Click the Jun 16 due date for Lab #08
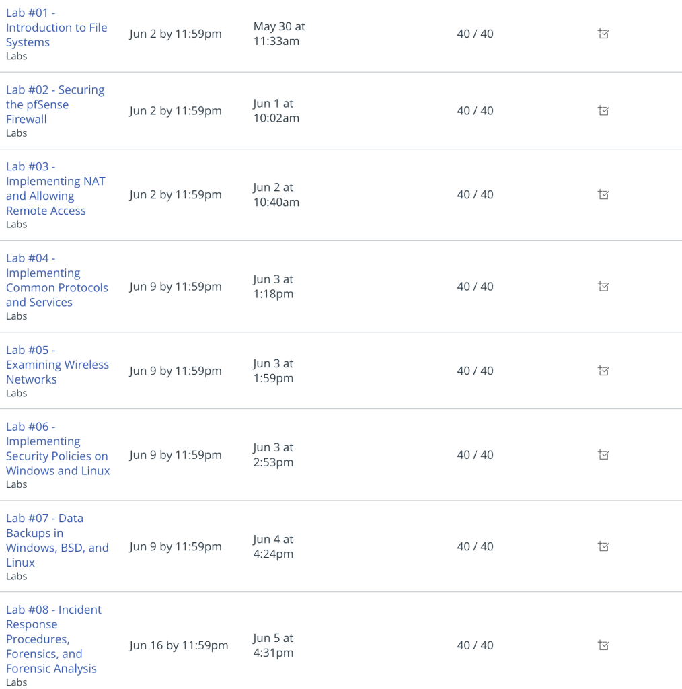The width and height of the screenshot is (682, 689). click(179, 645)
